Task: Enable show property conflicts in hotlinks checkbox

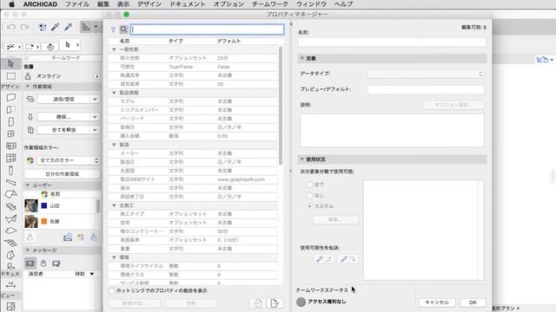Action: pyautogui.click(x=112, y=291)
